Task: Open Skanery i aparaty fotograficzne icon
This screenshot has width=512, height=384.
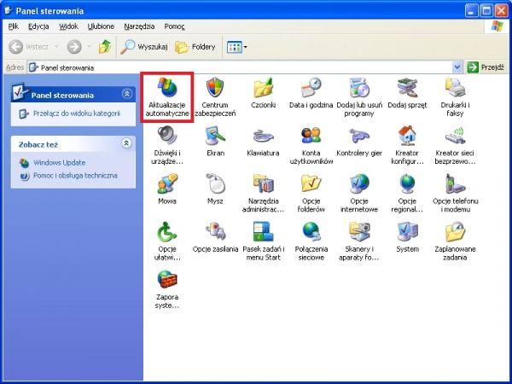Action: [x=359, y=241]
